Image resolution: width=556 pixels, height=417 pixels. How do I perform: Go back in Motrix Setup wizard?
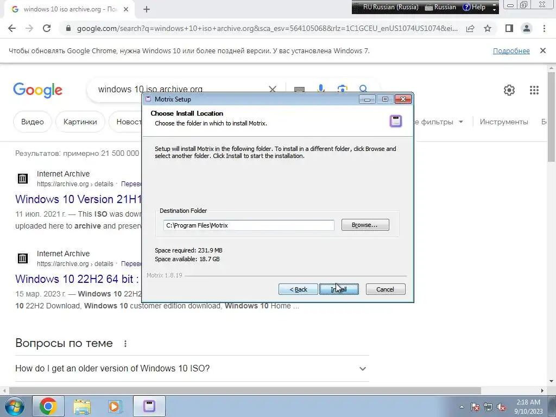point(298,289)
